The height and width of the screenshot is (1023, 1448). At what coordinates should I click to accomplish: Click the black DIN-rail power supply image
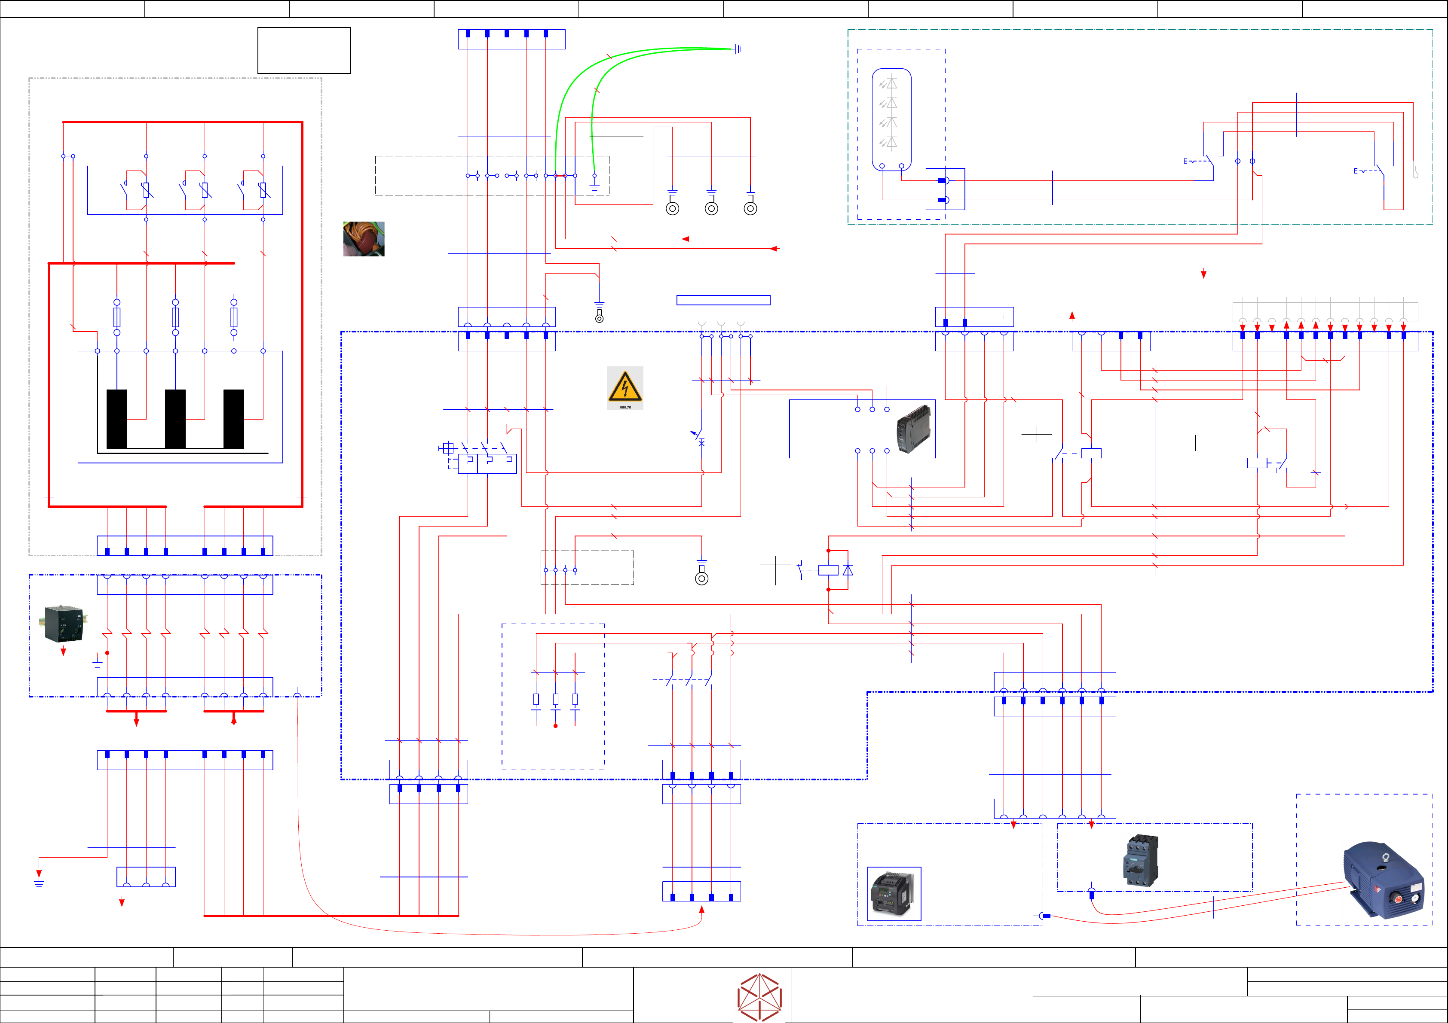(64, 624)
